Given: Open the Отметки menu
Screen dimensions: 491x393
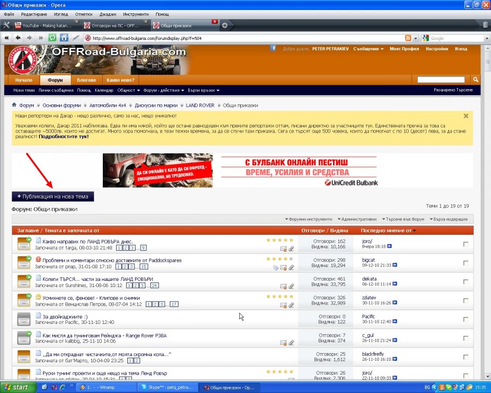Looking at the screenshot, I should [83, 14].
